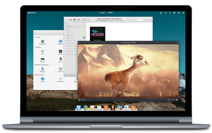212x133 pixels.
Task: Open the volume indicator in top panel
Action: click(161, 13)
